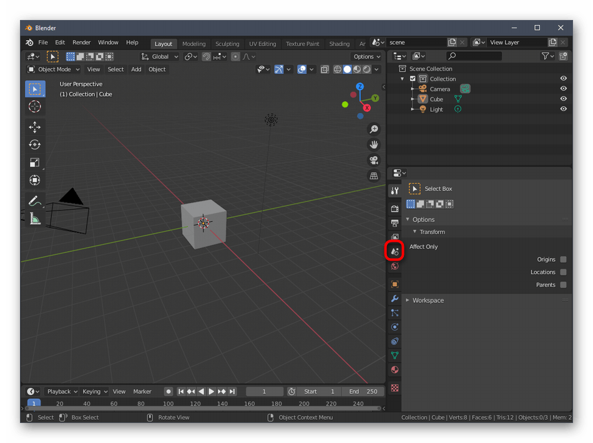Select the Annotate tool

35,201
